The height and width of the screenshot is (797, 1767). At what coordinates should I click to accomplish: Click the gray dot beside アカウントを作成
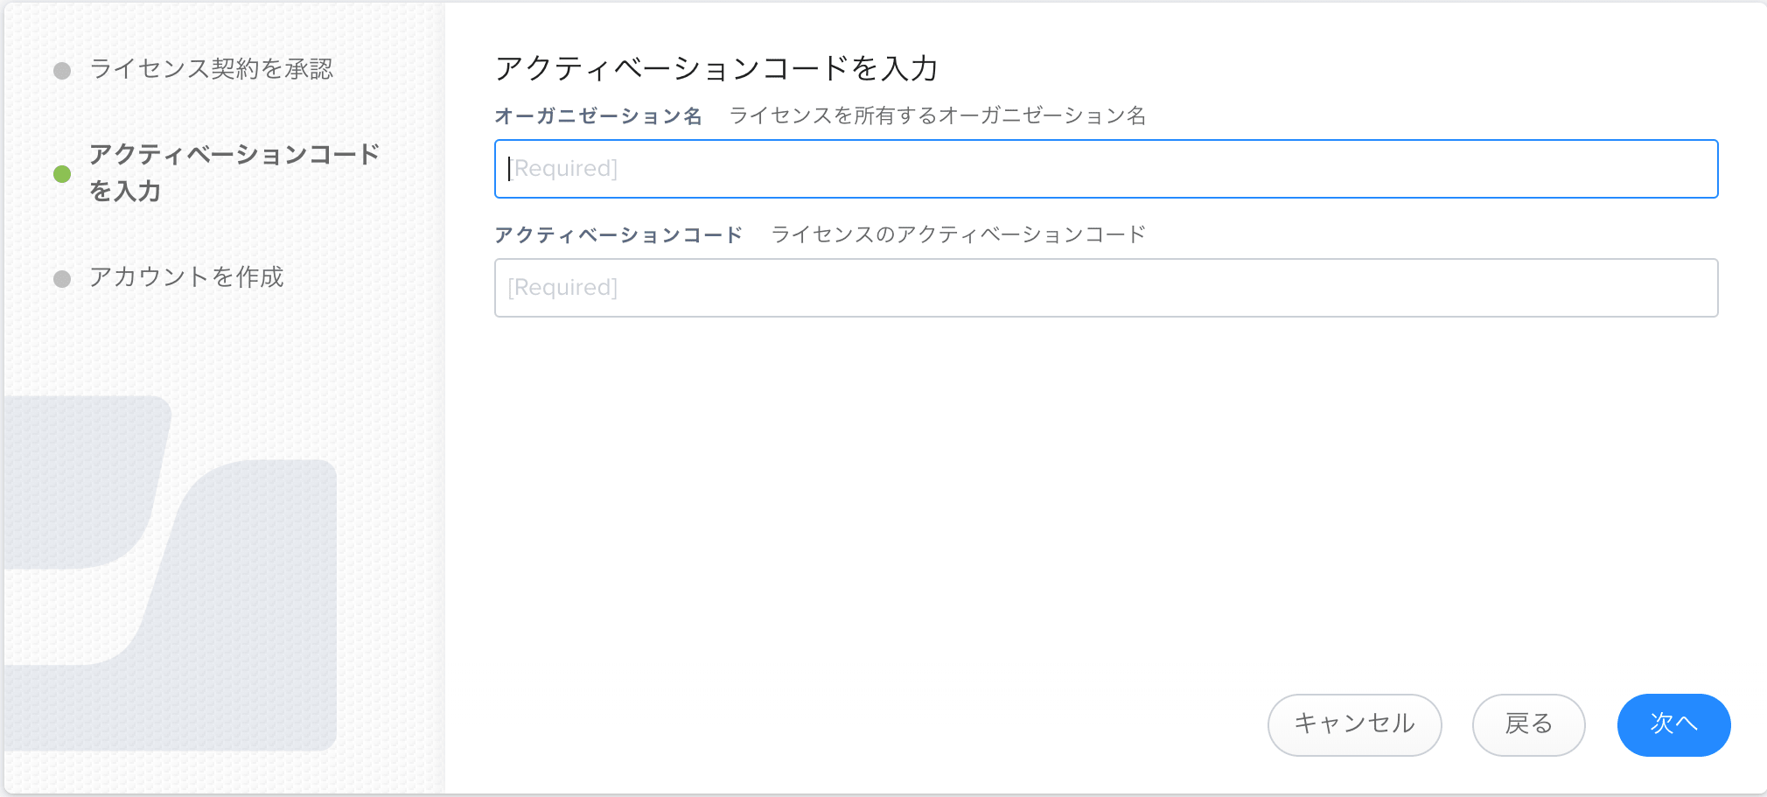point(62,279)
